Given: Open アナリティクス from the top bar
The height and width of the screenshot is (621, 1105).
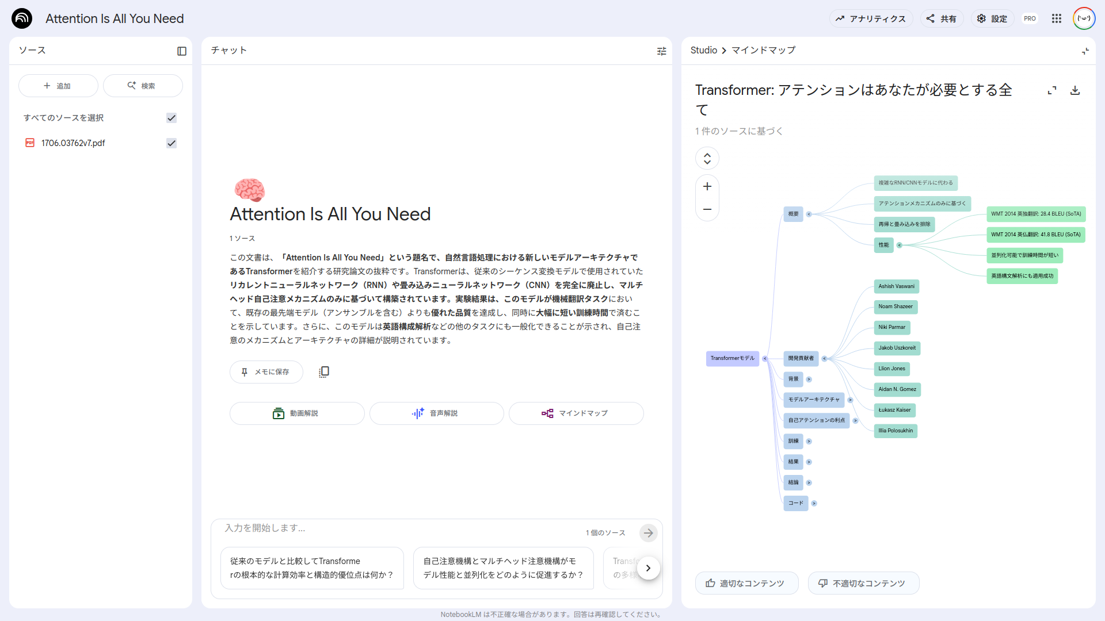Looking at the screenshot, I should click(871, 18).
